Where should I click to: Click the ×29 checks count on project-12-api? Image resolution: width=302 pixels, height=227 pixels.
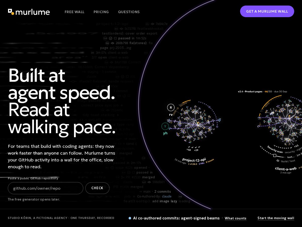(x=196, y=150)
